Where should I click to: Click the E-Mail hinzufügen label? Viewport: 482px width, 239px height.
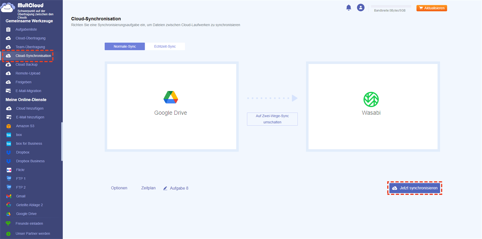pyautogui.click(x=30, y=117)
